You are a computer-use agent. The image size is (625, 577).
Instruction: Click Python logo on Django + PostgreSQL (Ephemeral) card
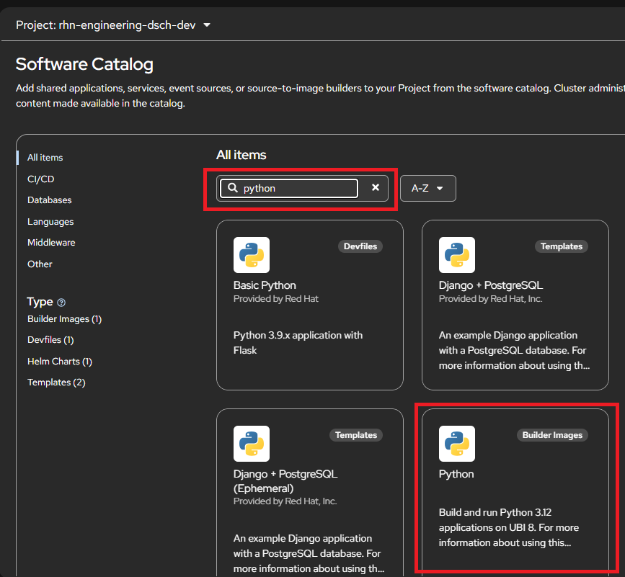click(252, 444)
